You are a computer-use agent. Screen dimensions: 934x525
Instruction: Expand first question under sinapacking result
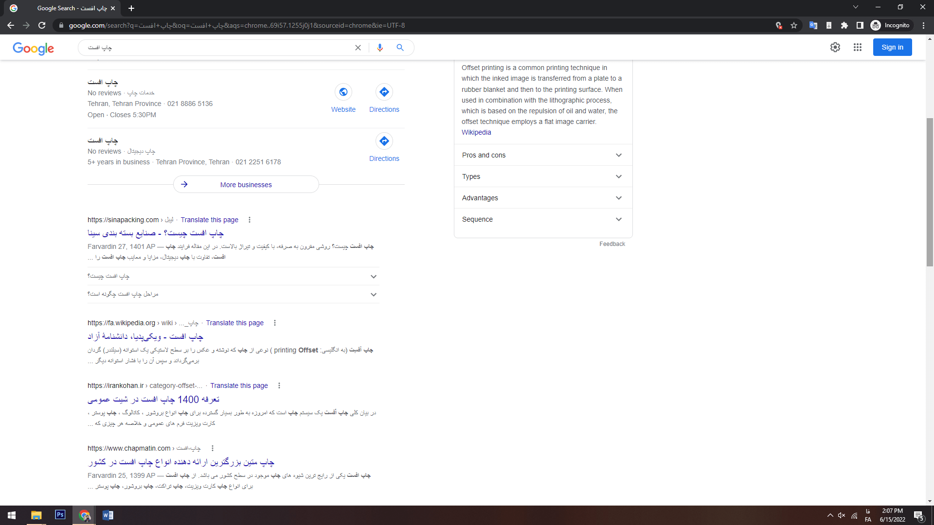coord(233,276)
